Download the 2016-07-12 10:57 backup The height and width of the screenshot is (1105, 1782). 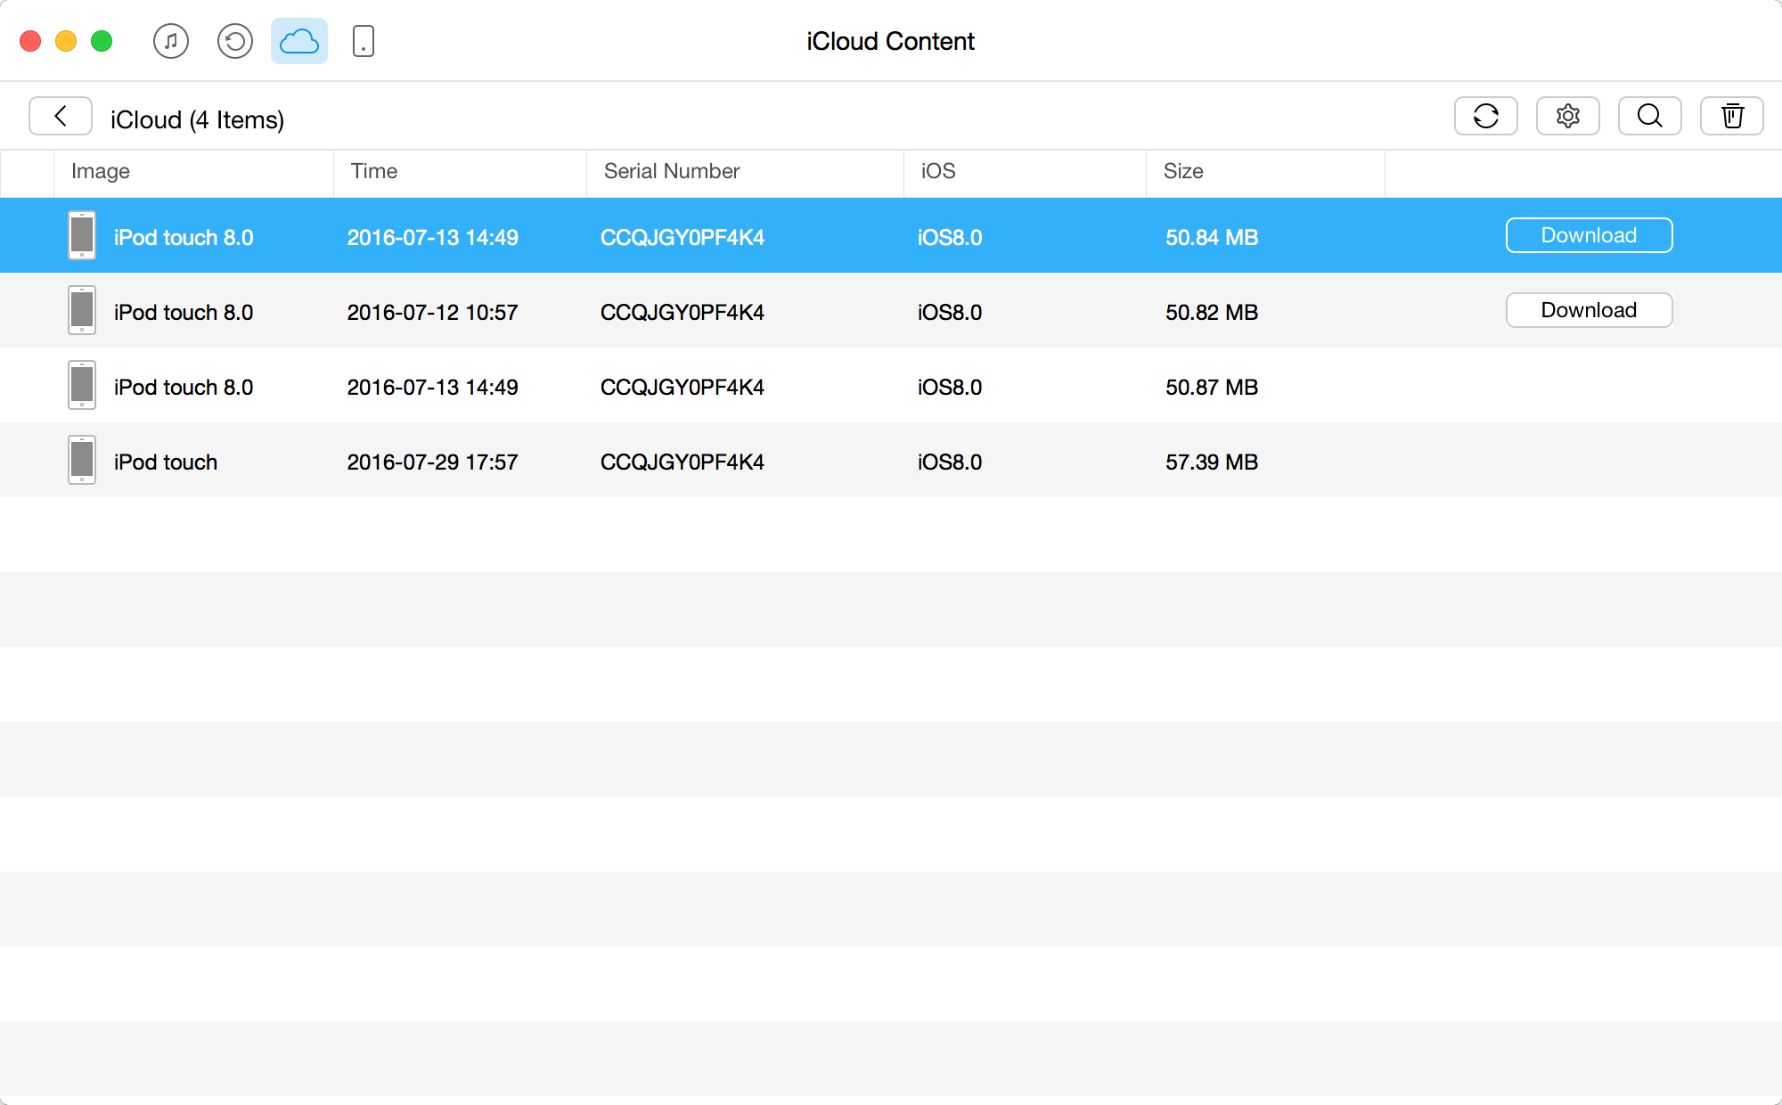pos(1590,310)
